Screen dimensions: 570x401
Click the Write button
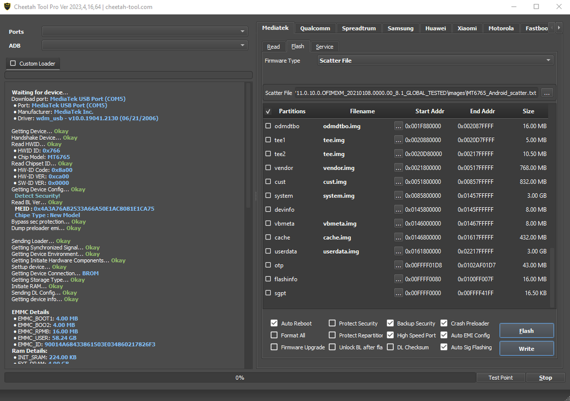526,348
